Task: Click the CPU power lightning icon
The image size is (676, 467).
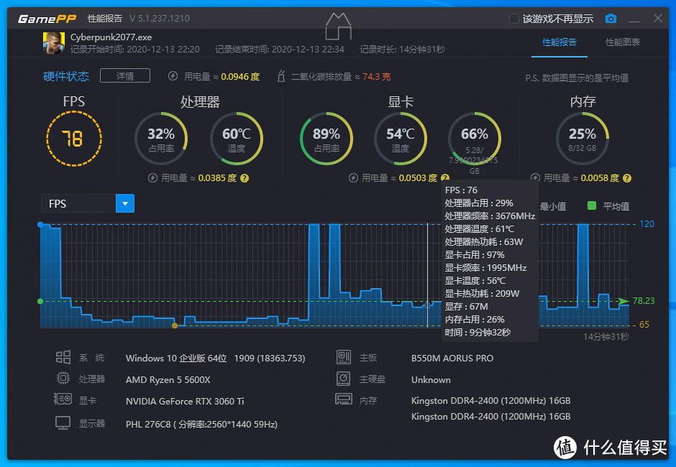Action: [152, 178]
